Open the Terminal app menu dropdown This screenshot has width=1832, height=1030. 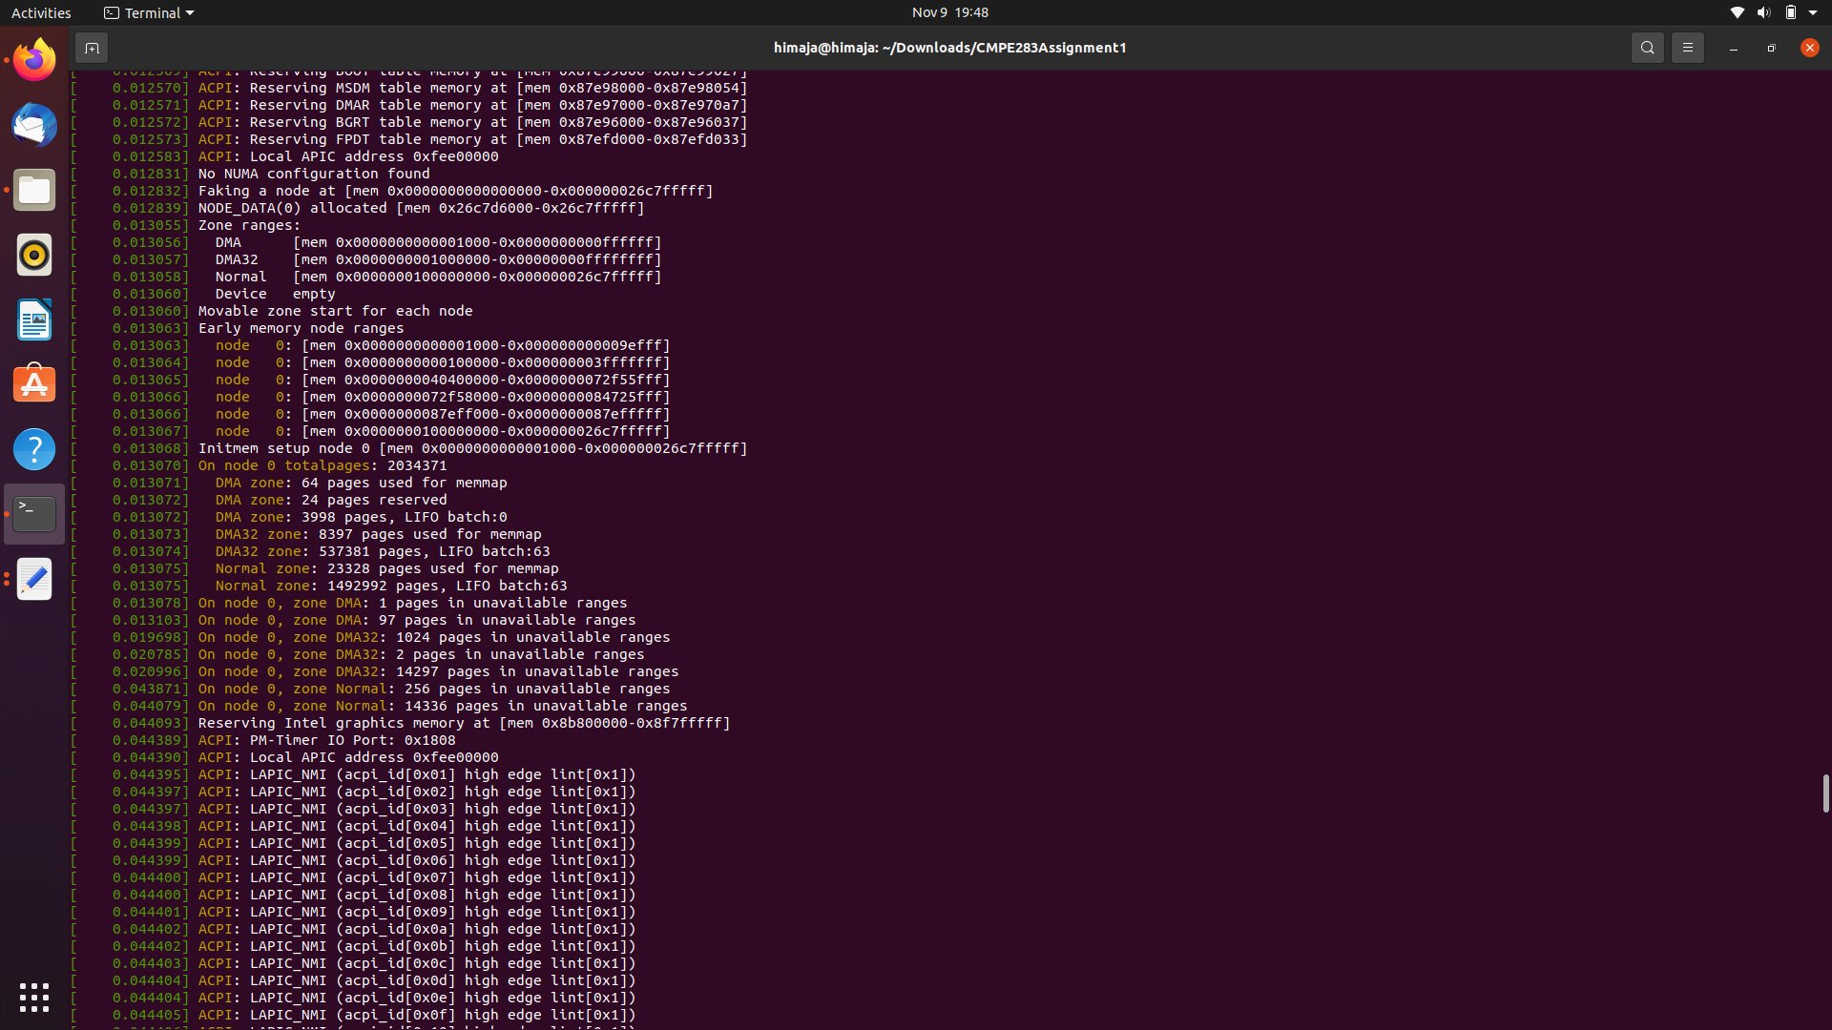149,12
